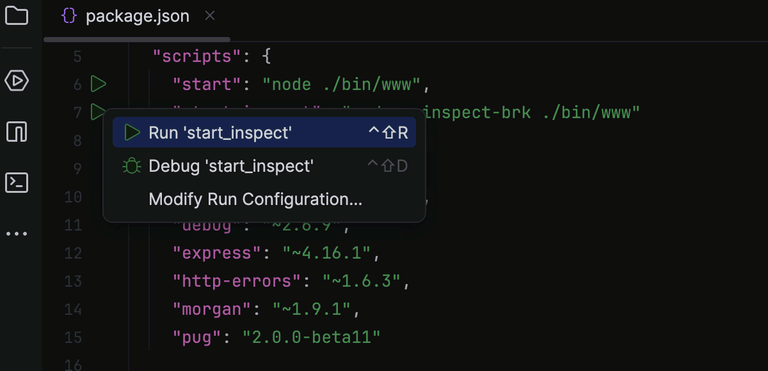
Task: Open Modify Run Configuration dialog
Action: tap(255, 199)
